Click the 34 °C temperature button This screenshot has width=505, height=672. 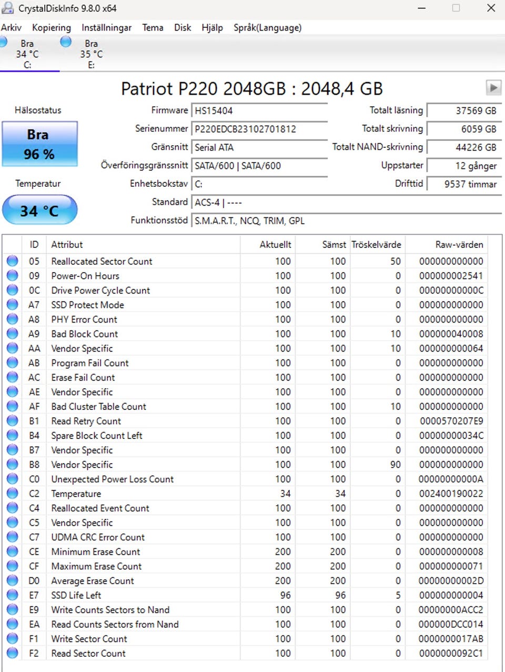[x=39, y=210]
